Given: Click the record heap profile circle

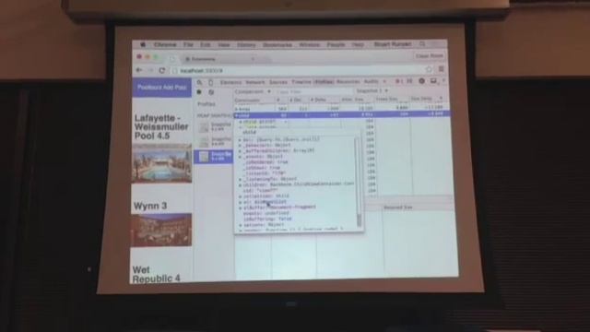Looking at the screenshot, I should tap(199, 92).
